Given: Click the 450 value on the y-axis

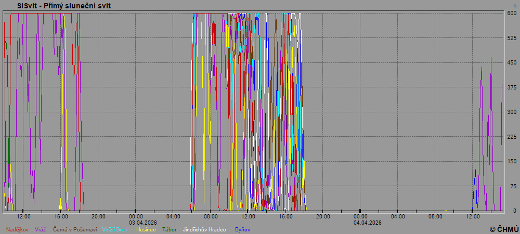Looking at the screenshot, I should point(512,63).
